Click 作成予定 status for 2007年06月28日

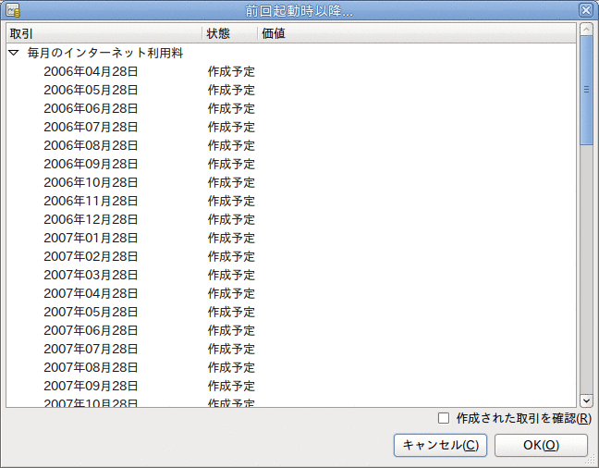231,330
